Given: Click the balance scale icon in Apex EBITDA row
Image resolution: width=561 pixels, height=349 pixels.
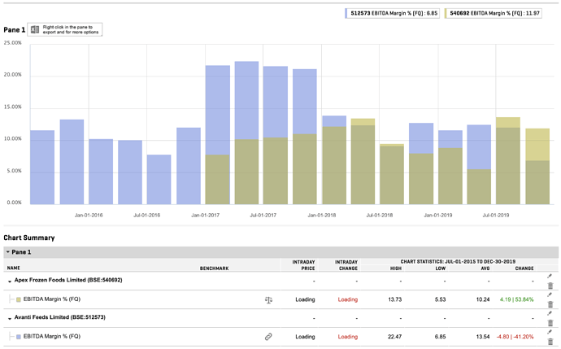Looking at the screenshot, I should coord(268,299).
